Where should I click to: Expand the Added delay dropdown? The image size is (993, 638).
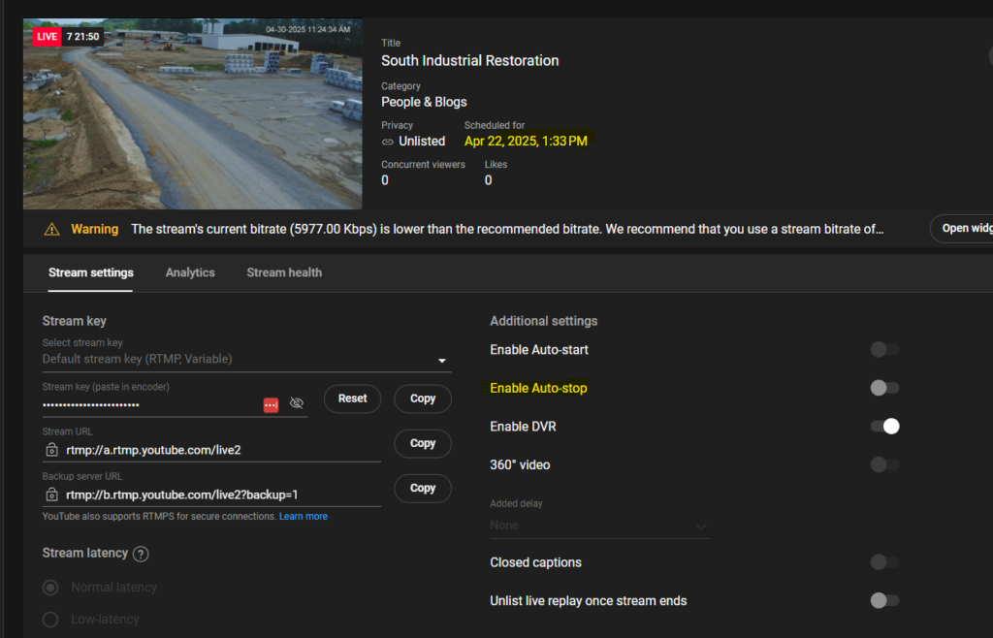click(x=700, y=526)
